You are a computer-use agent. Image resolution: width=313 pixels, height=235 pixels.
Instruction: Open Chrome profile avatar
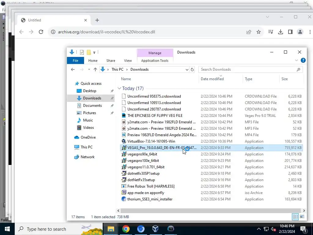point(300,32)
